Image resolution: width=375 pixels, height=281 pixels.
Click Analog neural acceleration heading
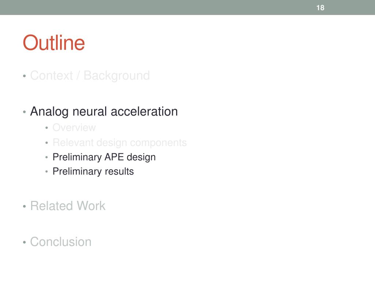(x=104, y=112)
